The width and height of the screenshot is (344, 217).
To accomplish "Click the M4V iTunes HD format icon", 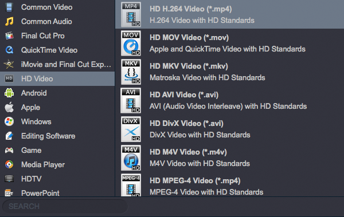I will pos(131,158).
